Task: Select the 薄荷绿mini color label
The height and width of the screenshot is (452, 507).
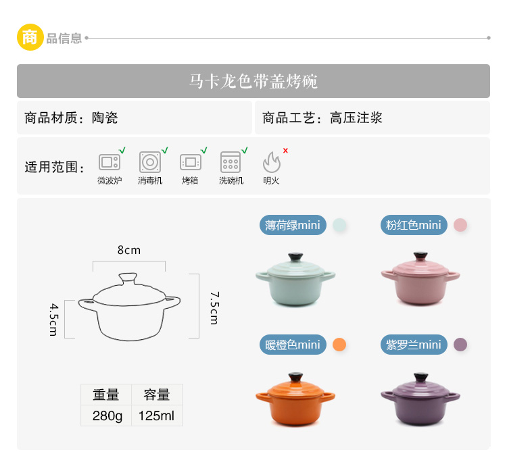Action: (293, 225)
